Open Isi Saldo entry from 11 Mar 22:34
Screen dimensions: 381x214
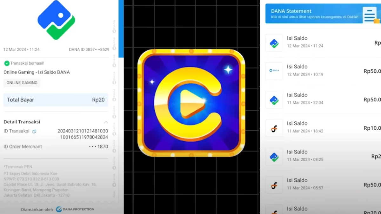tap(323, 100)
